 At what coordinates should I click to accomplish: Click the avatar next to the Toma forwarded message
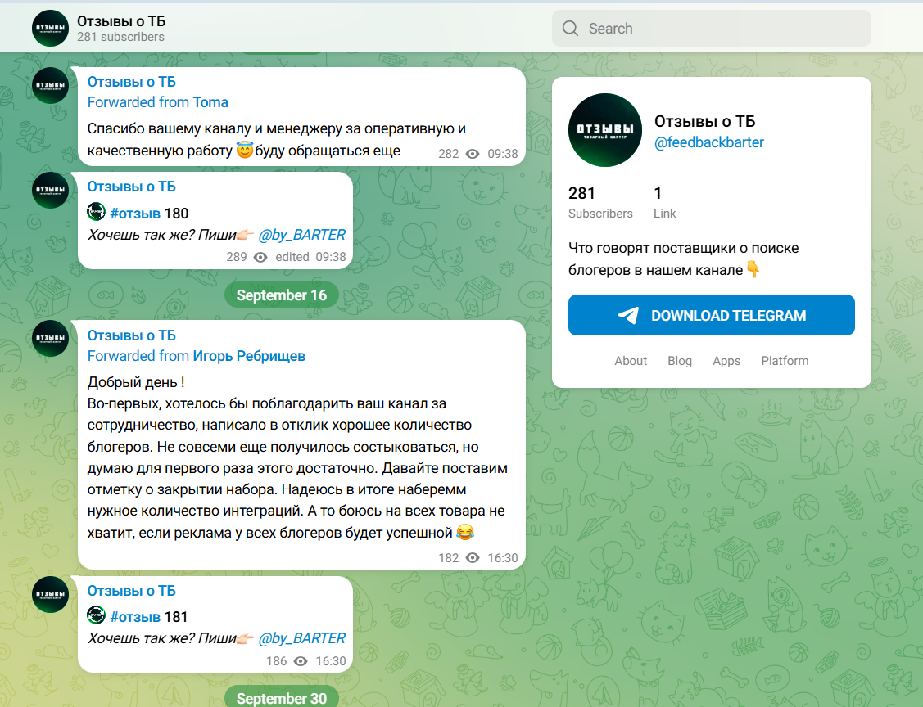(x=50, y=85)
